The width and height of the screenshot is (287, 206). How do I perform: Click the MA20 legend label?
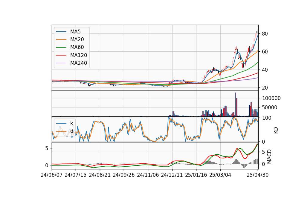pyautogui.click(x=77, y=39)
